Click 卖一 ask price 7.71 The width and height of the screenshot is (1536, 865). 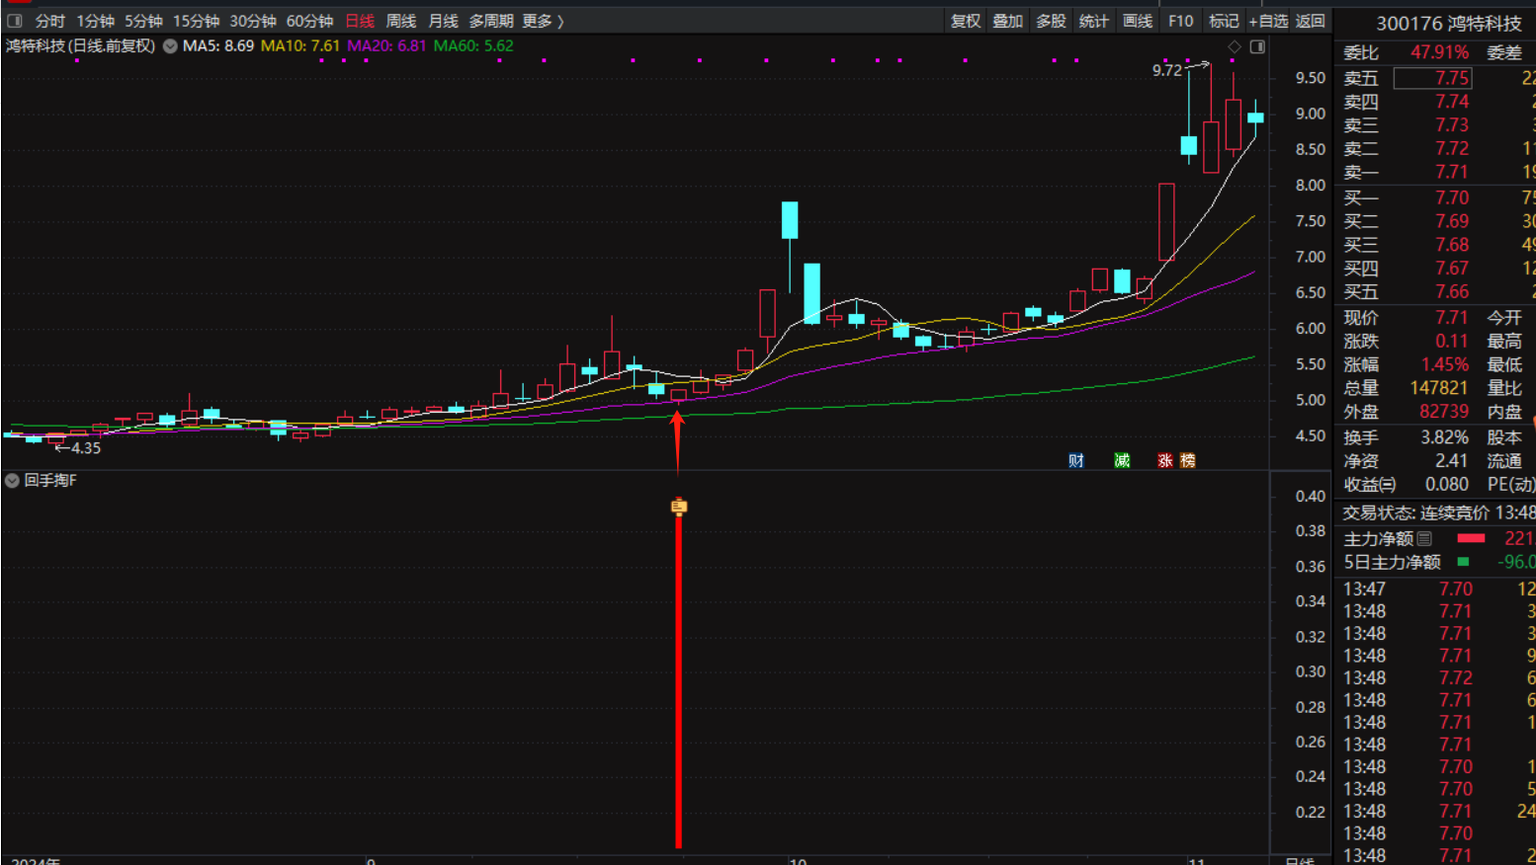tap(1452, 172)
